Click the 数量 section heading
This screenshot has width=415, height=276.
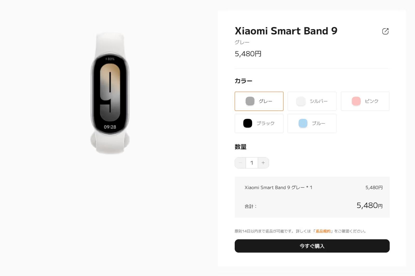click(240, 147)
